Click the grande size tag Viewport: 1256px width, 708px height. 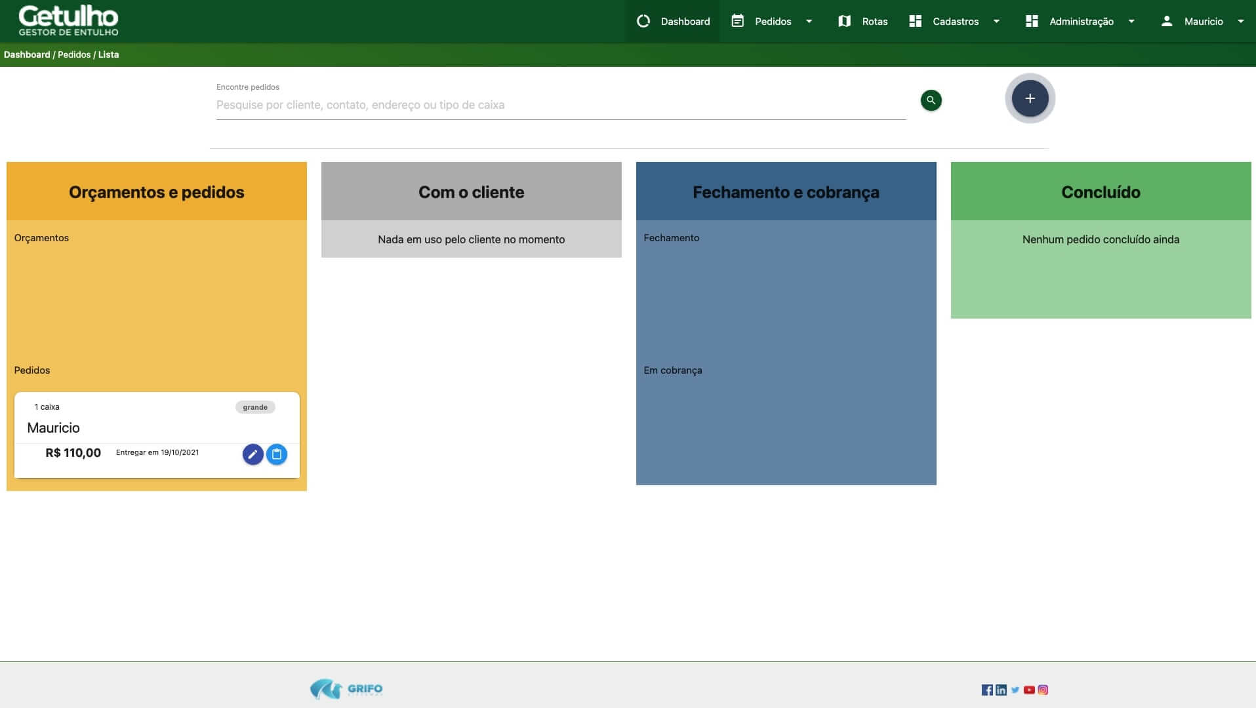tap(255, 407)
